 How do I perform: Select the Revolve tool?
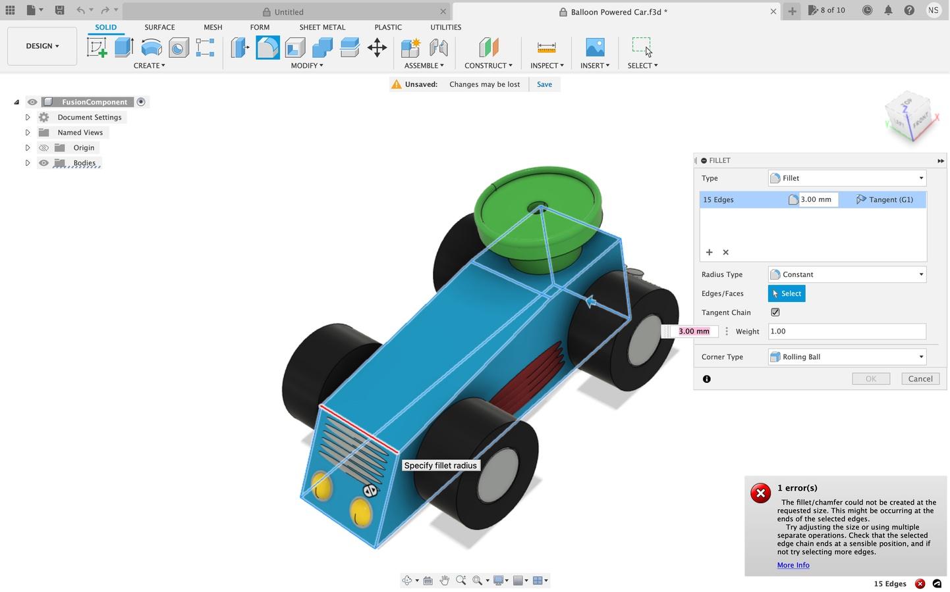(x=152, y=47)
